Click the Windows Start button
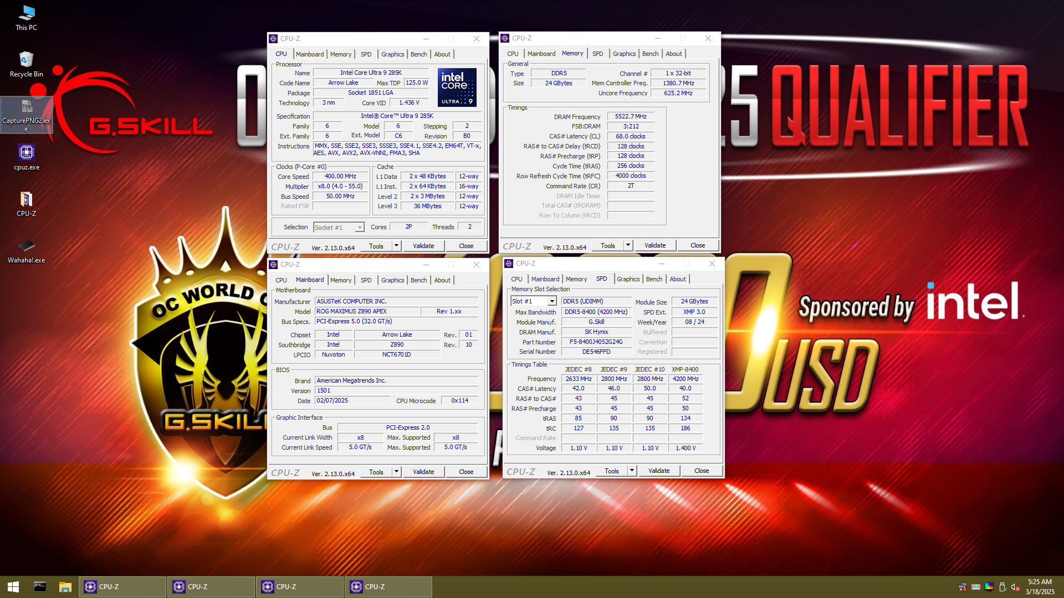 tap(13, 587)
